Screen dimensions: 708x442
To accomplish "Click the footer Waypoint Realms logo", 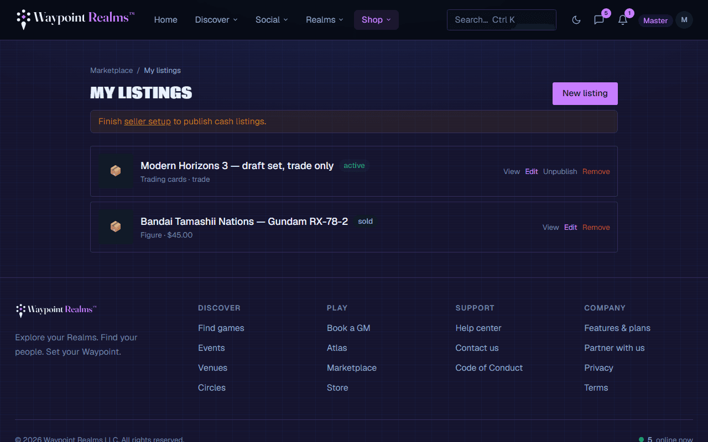I will tap(56, 310).
